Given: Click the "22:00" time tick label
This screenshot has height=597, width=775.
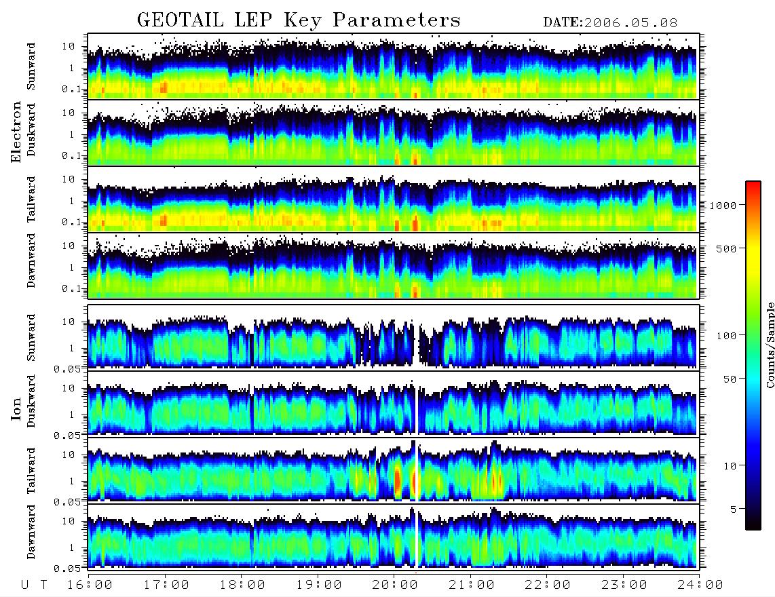Looking at the screenshot, I should 548,585.
